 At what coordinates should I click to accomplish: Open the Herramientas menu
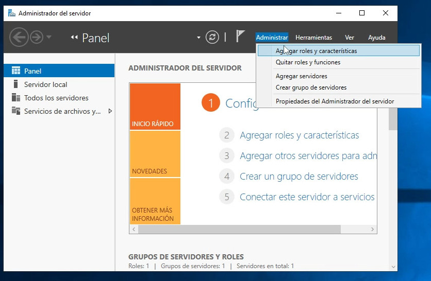click(x=313, y=38)
